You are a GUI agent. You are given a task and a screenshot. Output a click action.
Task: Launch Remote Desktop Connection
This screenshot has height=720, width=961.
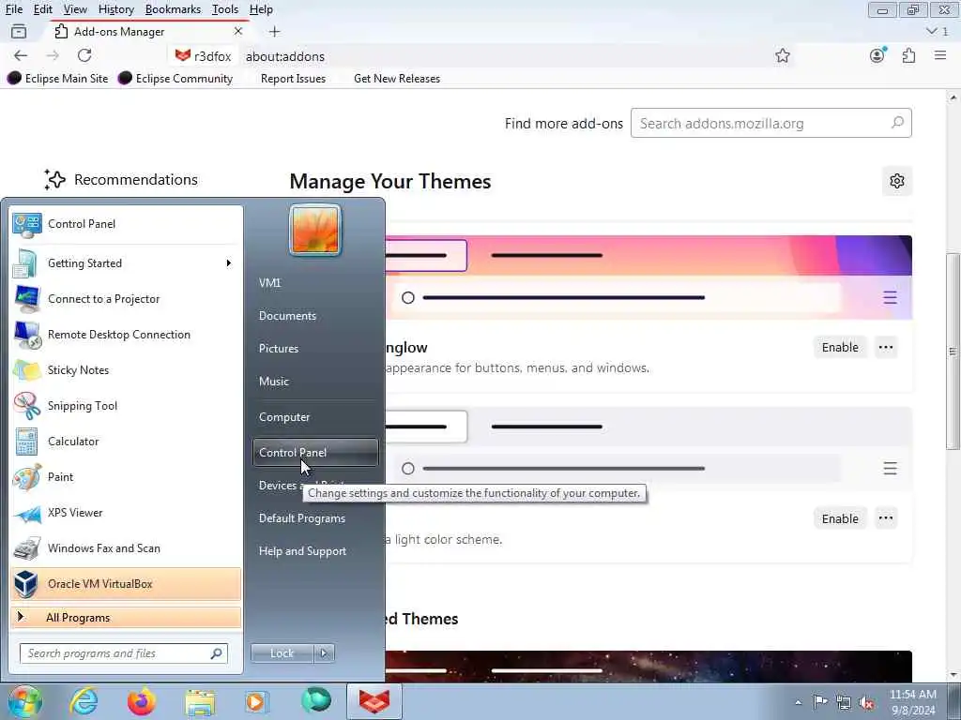click(126, 335)
